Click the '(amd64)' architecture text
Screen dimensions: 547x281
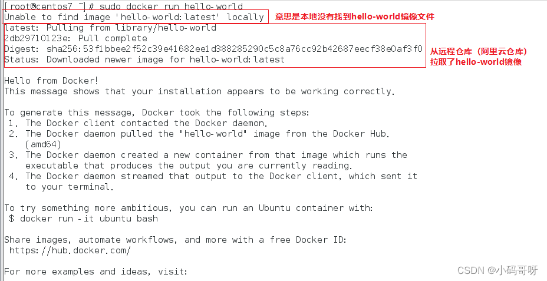[x=43, y=144]
